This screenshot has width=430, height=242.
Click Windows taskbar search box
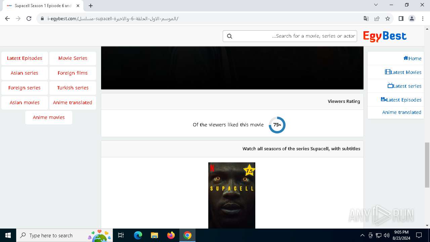pos(64,235)
